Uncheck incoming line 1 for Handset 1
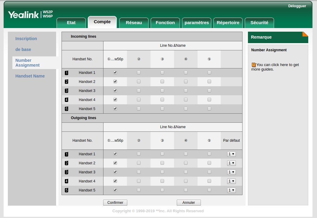The height and width of the screenshot is (218, 317). coord(115,73)
